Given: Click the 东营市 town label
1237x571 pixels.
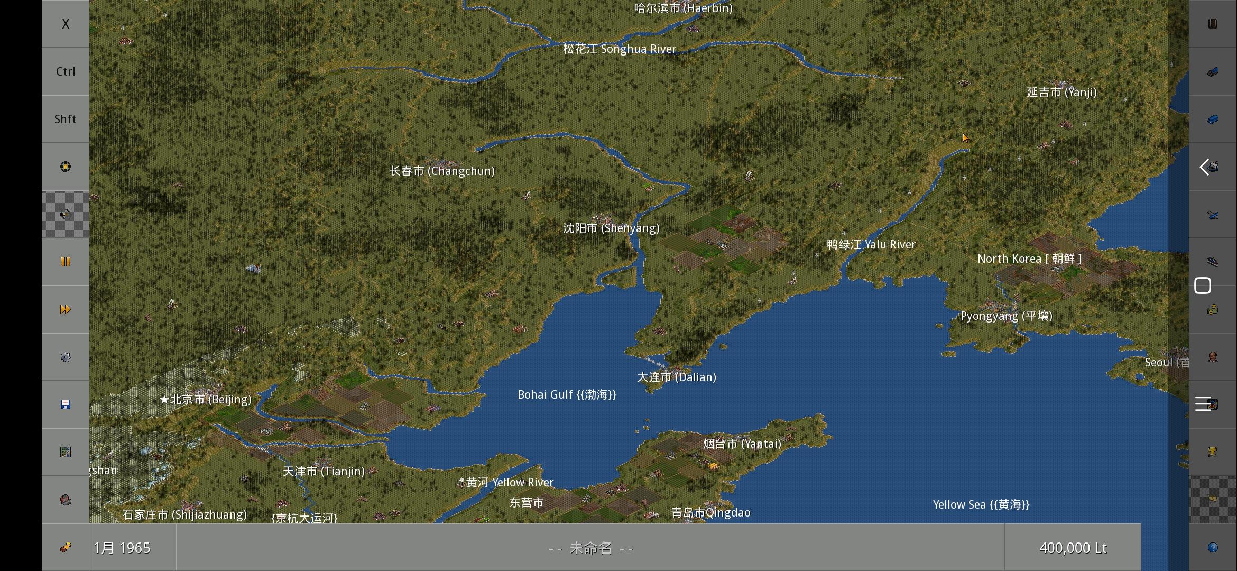Looking at the screenshot, I should (526, 503).
